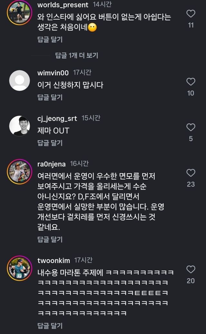This screenshot has width=206, height=334.
Task: Like twoonkim's comment with the heart
Action: [191, 269]
